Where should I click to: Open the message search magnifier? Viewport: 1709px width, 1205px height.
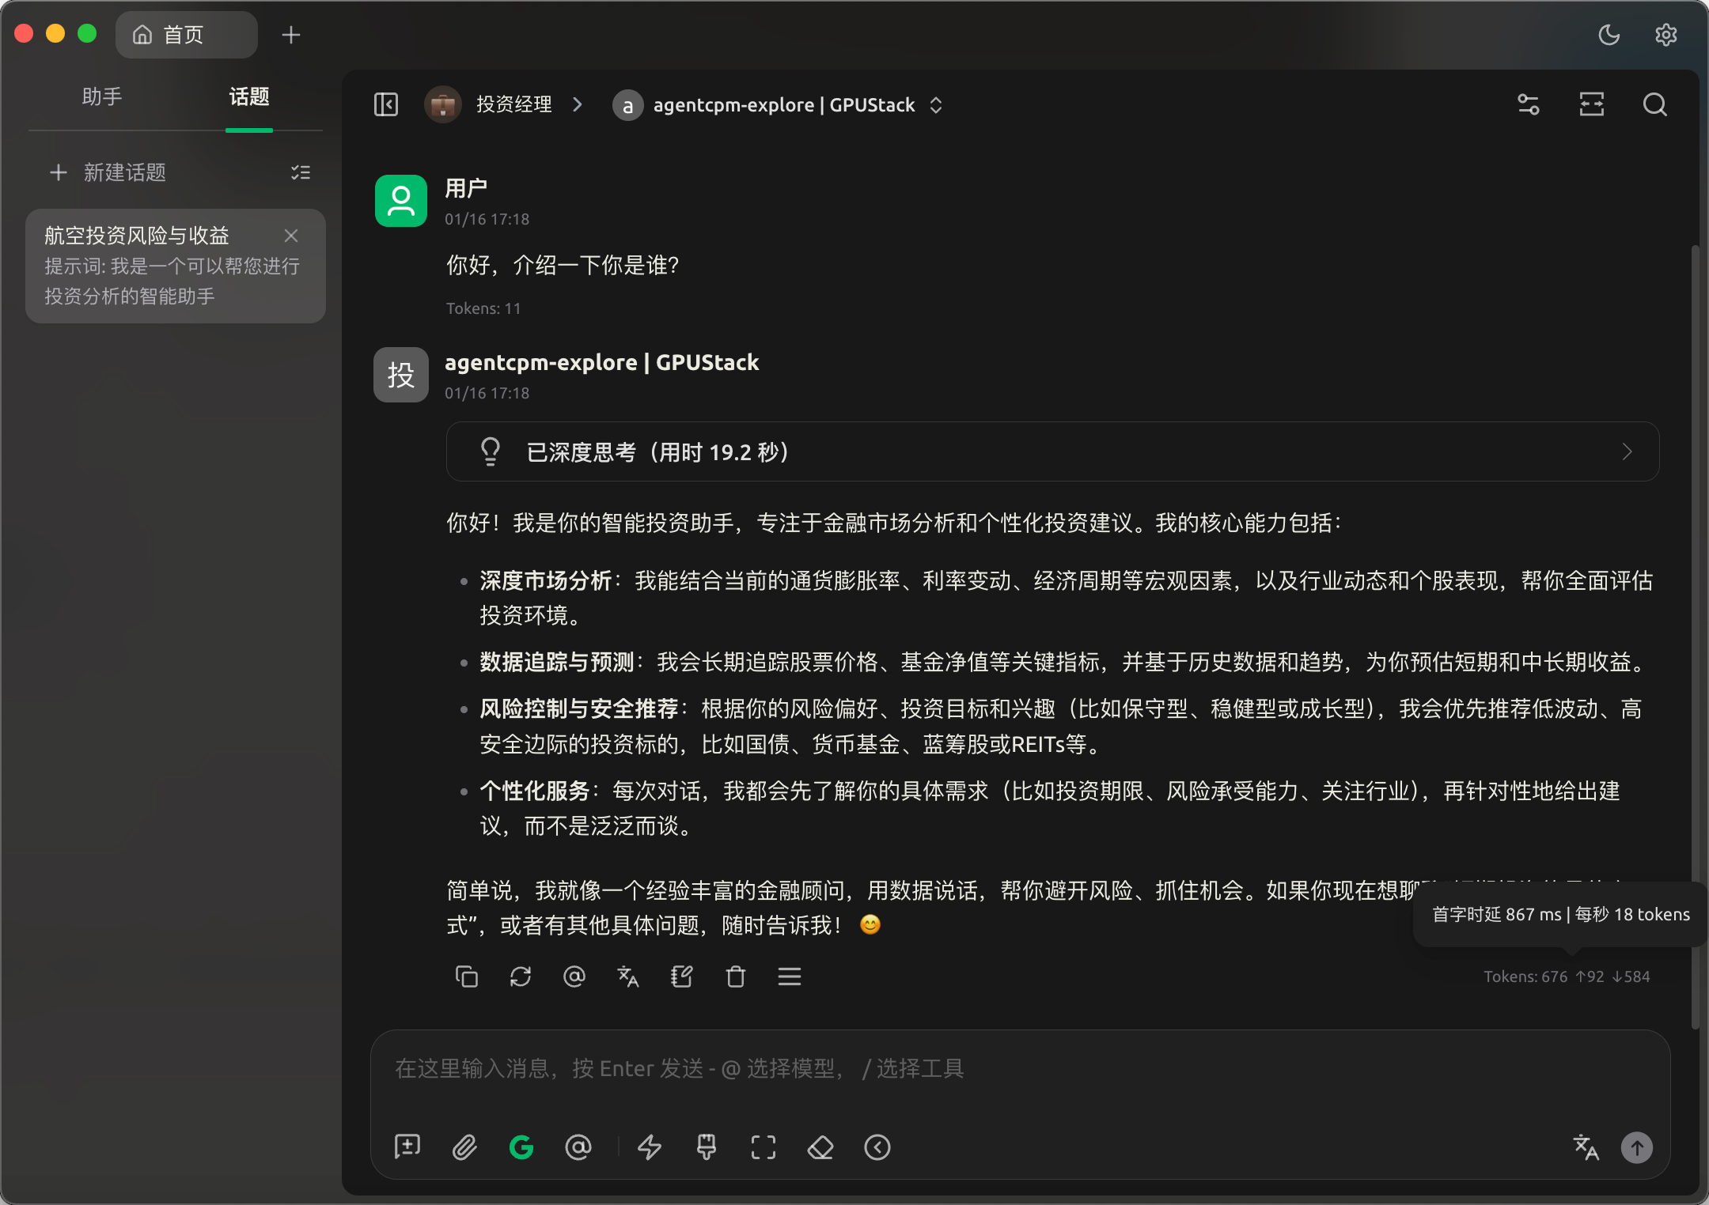pyautogui.click(x=1654, y=105)
